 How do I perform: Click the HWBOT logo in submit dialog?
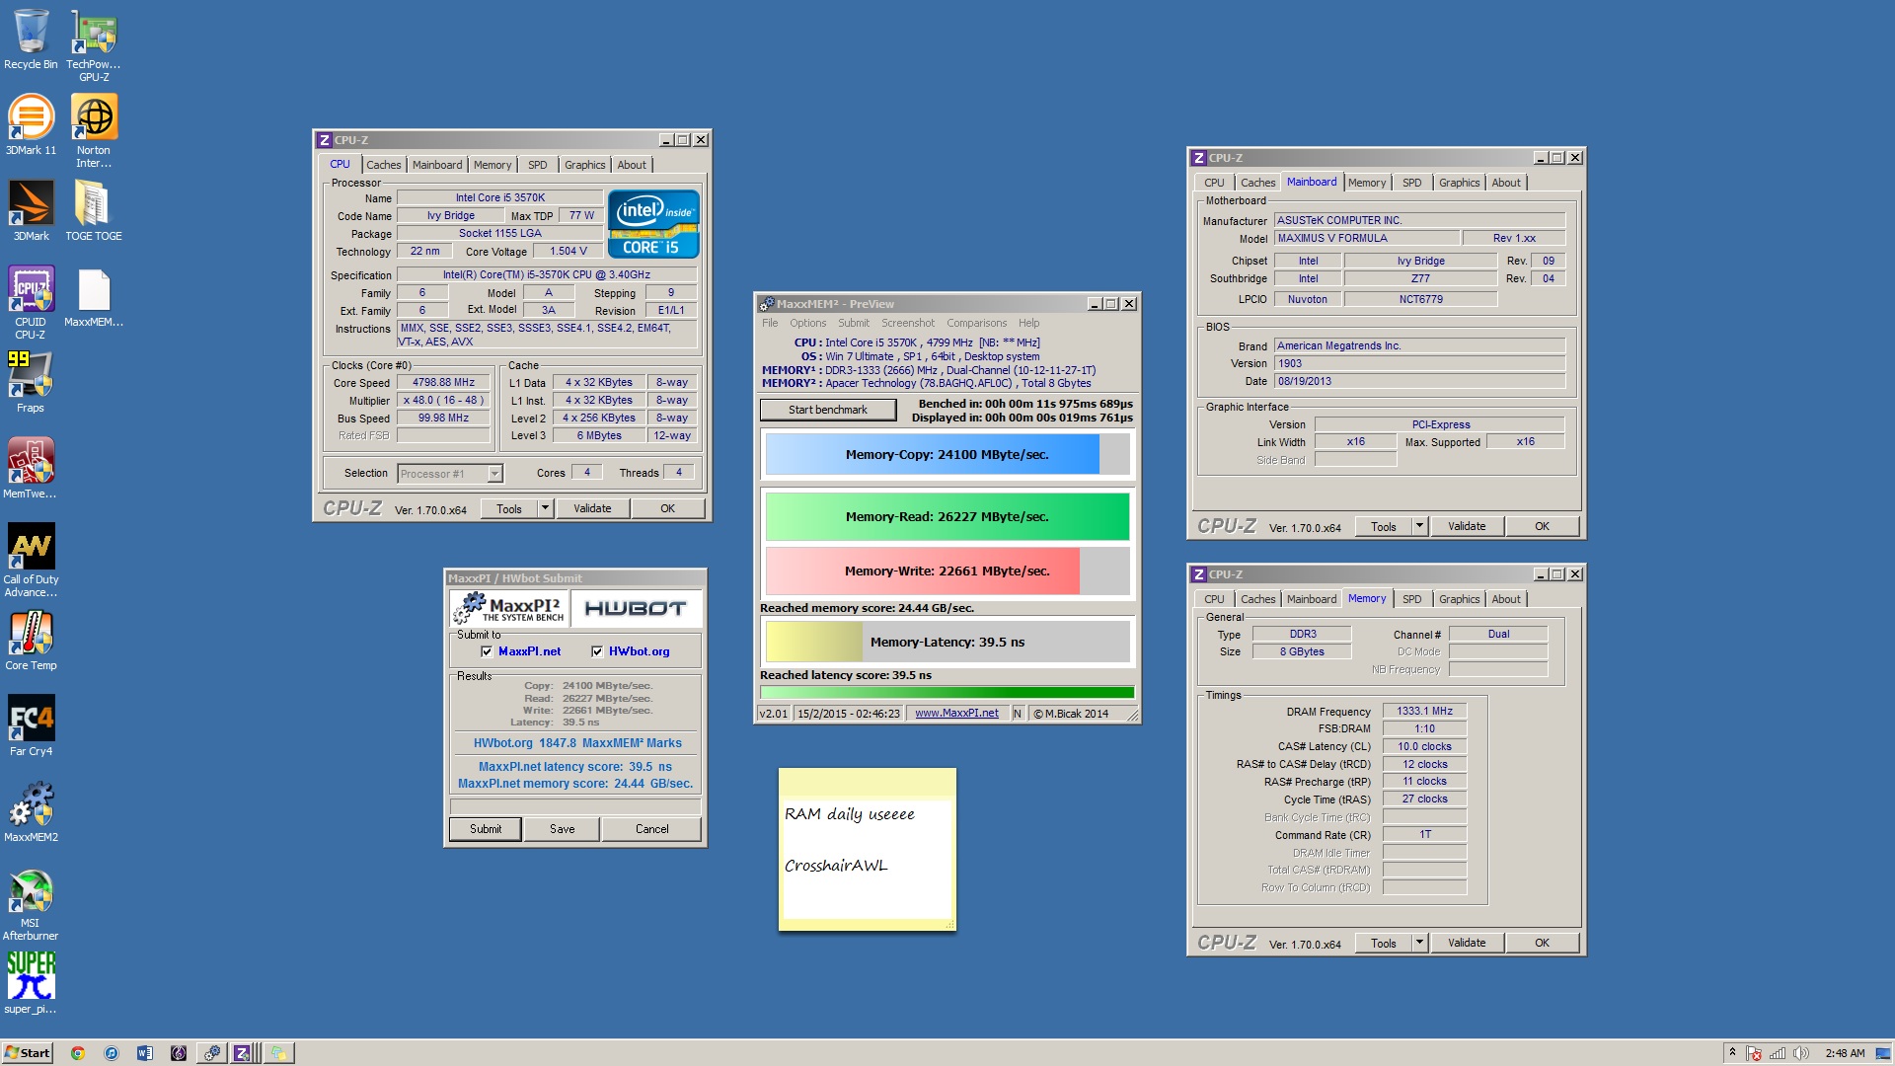(636, 608)
